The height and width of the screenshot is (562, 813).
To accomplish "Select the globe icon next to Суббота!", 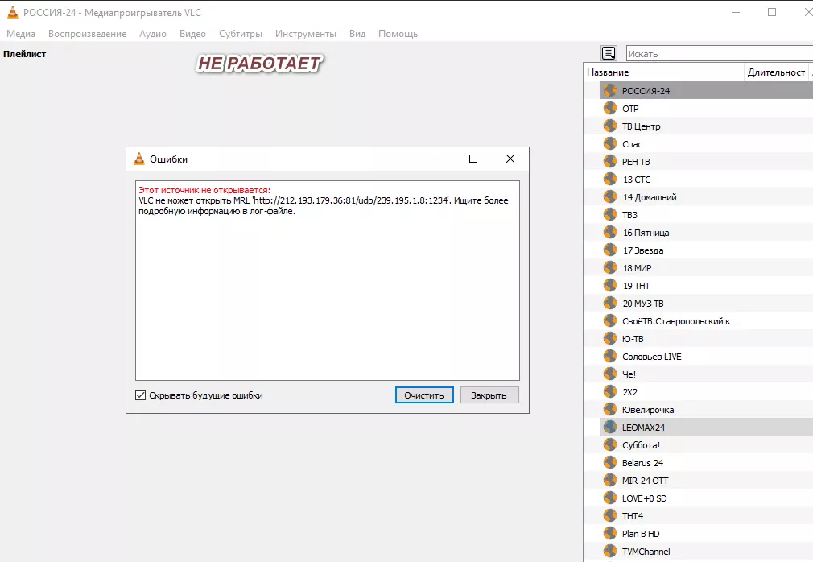I will 610,444.
